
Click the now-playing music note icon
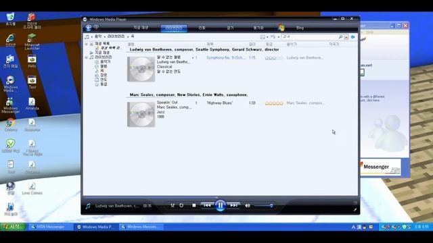pos(88,206)
